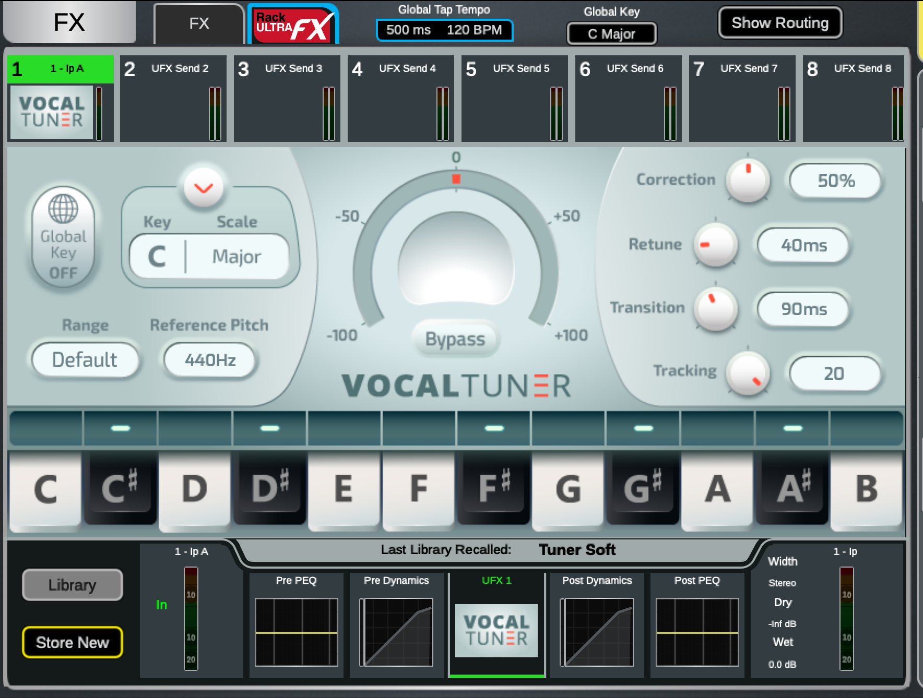Click the A# note indicator above keyboard

(x=792, y=428)
